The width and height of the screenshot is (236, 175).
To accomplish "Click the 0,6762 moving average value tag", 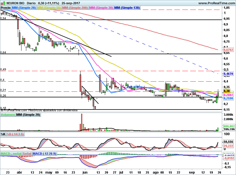I will 228,50.
